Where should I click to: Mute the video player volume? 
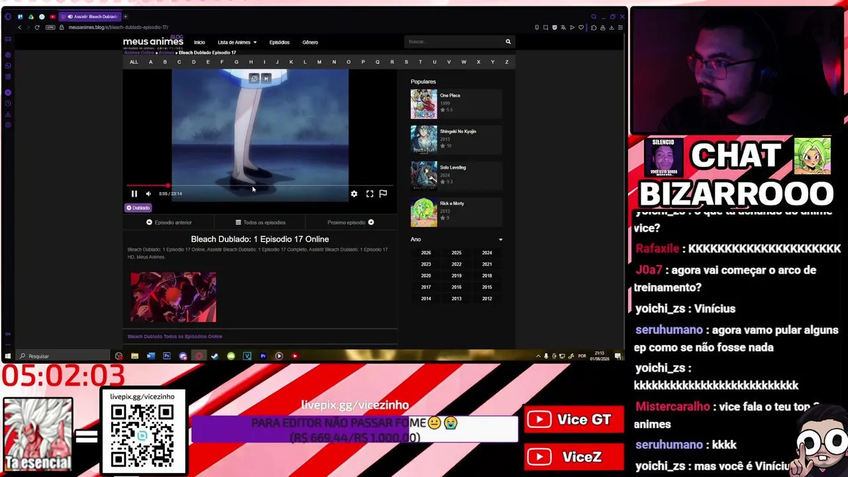coord(148,193)
